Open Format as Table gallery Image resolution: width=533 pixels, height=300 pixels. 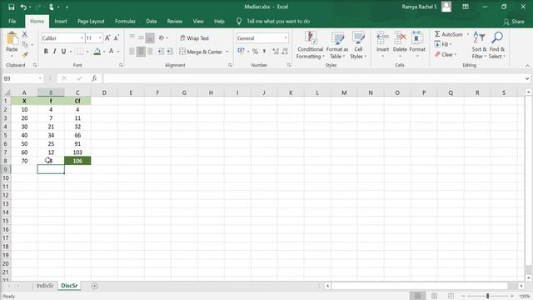pyautogui.click(x=337, y=45)
